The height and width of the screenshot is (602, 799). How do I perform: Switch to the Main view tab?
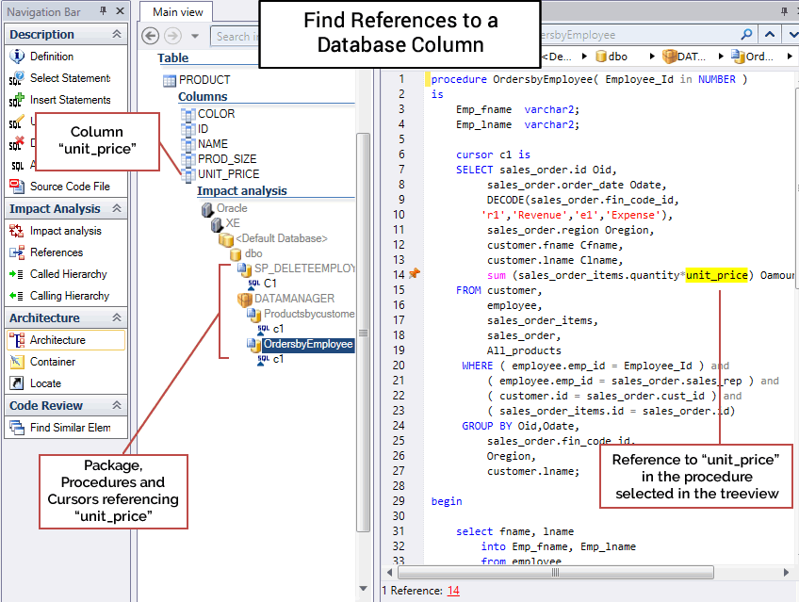pos(178,11)
